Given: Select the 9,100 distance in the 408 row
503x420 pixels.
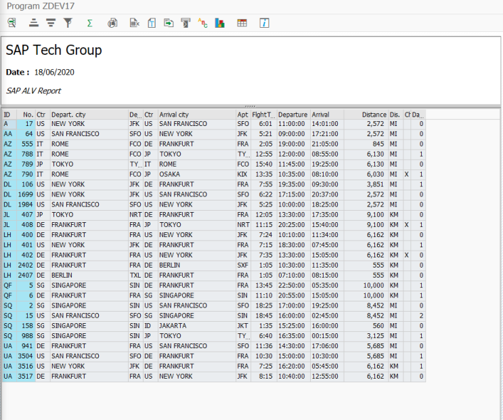Looking at the screenshot, I should tap(366, 225).
